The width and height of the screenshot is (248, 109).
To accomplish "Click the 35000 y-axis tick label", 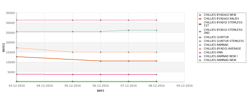I will (x=10, y=13).
